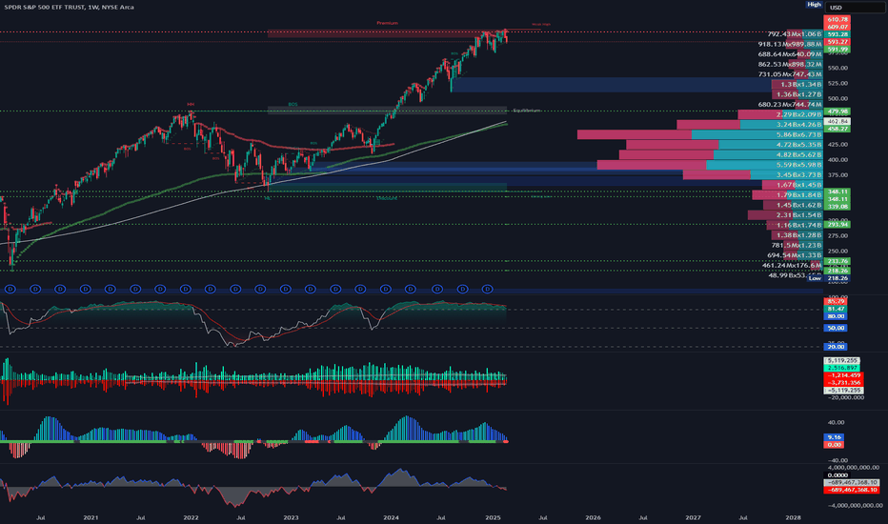Click the 609.07 red price label
Viewport: 888px width, 524px height.
coord(838,27)
